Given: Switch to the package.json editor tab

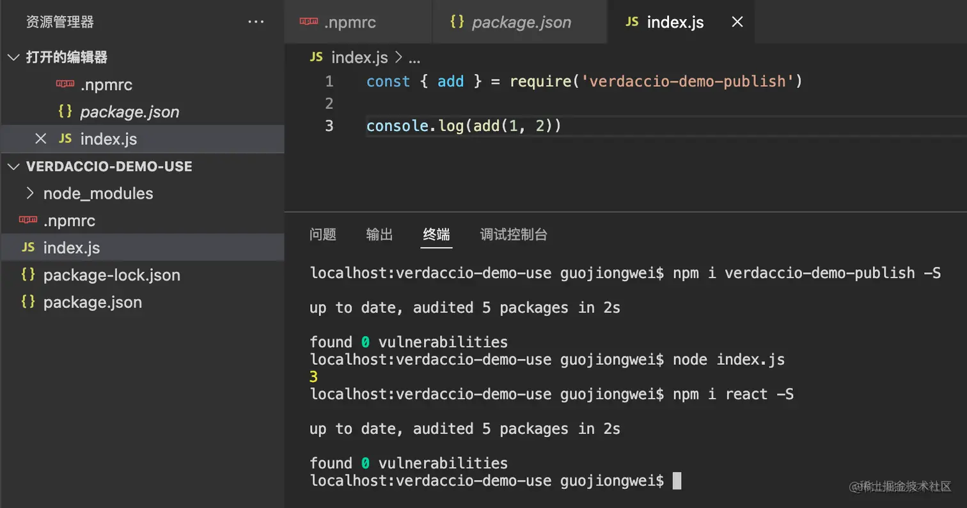Looking at the screenshot, I should point(519,22).
